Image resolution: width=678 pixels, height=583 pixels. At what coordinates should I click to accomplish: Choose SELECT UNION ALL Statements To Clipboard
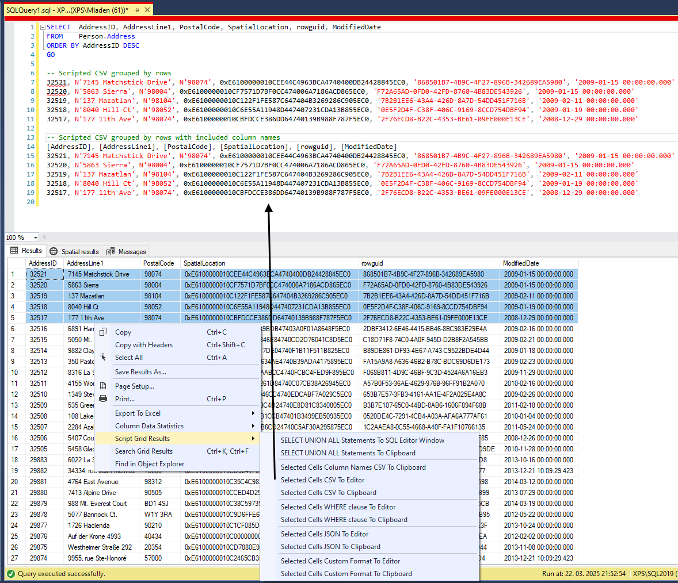(348, 452)
